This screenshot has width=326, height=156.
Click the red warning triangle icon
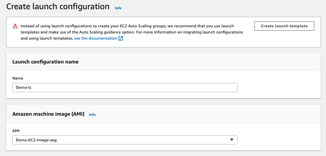(x=15, y=26)
